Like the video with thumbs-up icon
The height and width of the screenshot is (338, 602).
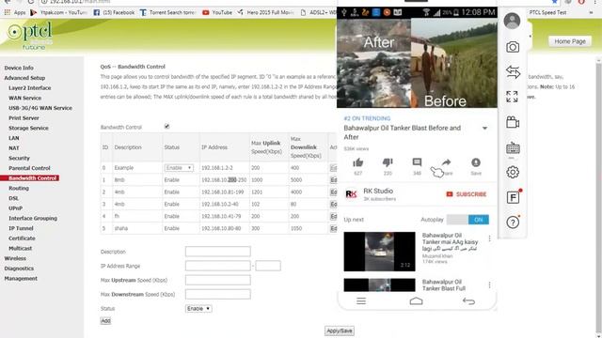click(x=357, y=162)
